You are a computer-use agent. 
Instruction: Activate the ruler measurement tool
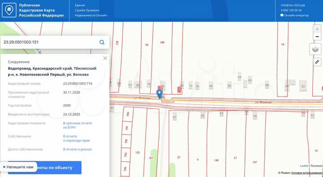pos(317,62)
